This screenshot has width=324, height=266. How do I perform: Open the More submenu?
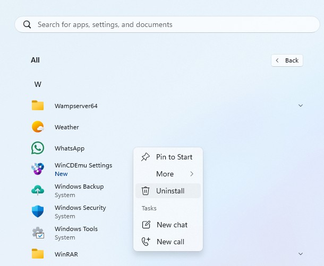168,174
